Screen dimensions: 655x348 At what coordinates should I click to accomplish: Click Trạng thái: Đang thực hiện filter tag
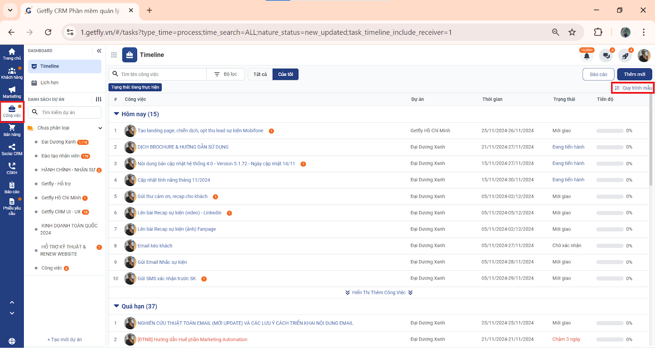pyautogui.click(x=135, y=87)
